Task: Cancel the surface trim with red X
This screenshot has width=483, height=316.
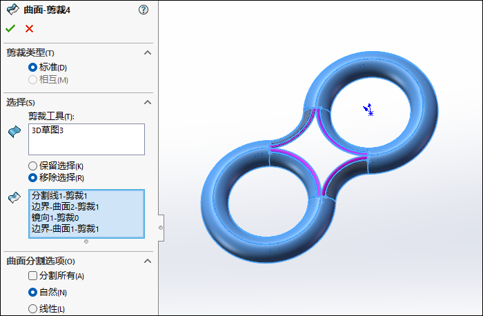Action: [x=29, y=29]
